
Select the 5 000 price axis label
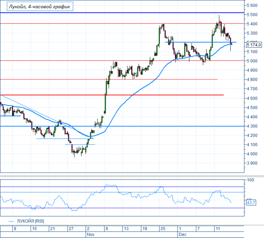point(252,61)
